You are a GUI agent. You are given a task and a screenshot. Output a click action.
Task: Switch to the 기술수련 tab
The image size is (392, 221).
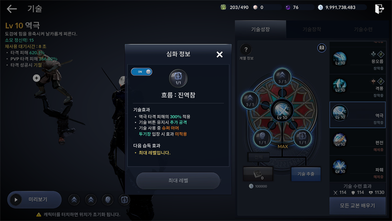tap(363, 29)
